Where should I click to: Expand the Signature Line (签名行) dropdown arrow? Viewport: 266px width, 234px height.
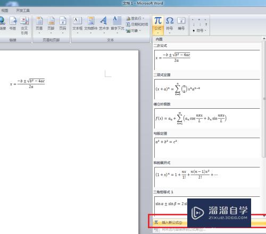click(143, 19)
